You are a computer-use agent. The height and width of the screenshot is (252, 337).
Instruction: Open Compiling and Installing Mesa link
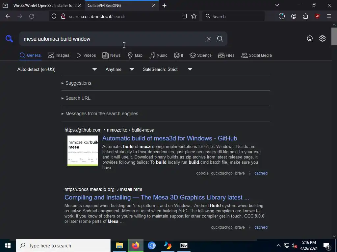pyautogui.click(x=157, y=197)
